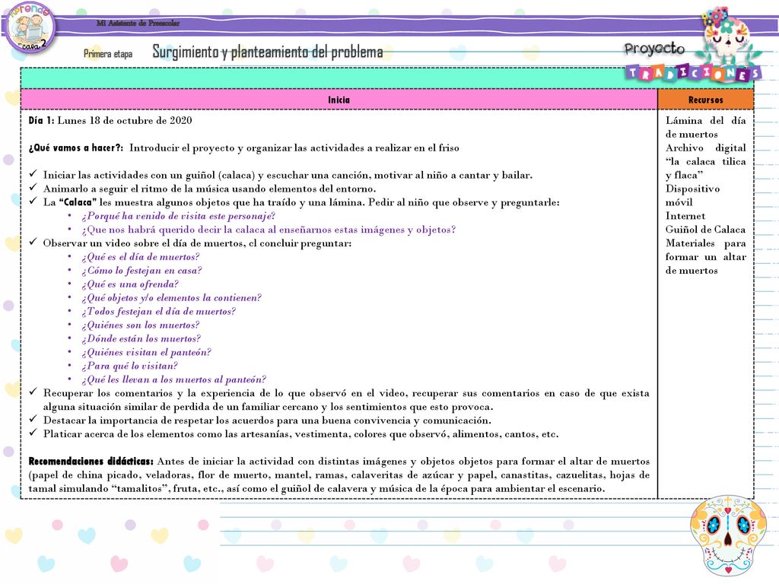Select the question "¿Porqué ha venido de visita este personaje?"
779x584 pixels.
coord(178,216)
